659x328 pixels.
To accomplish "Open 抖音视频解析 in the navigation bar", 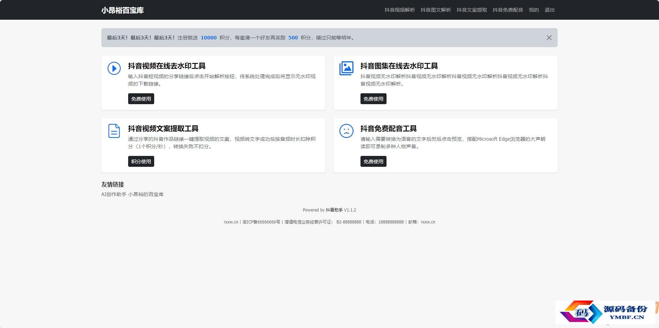I will pyautogui.click(x=400, y=10).
